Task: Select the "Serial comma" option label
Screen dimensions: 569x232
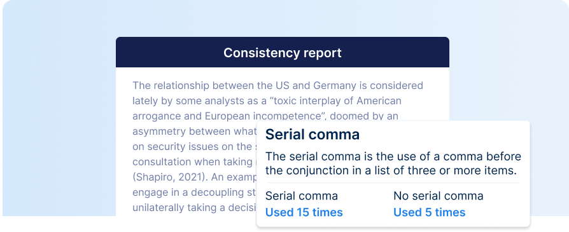Action: coord(302,196)
